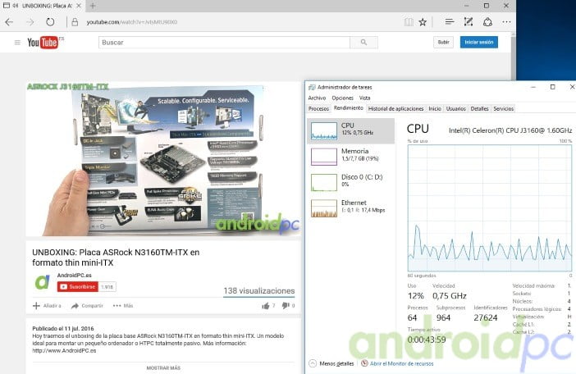This screenshot has width=576, height=374.
Task: Click the 138 visualizaciones count
Action: (x=259, y=290)
